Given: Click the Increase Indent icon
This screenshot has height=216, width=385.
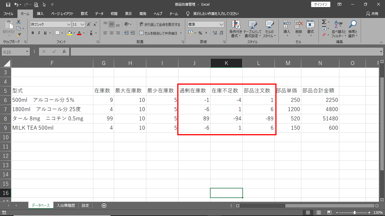Looking at the screenshot, I should (x=133, y=33).
